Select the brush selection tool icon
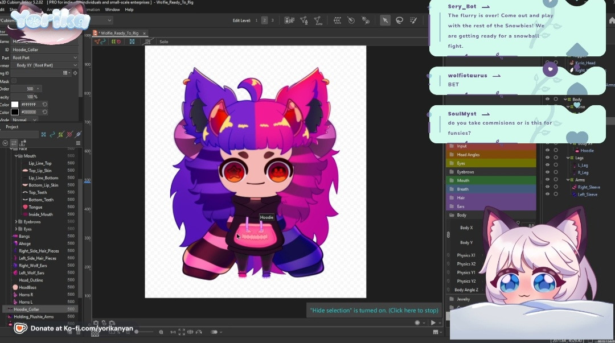The width and height of the screenshot is (615, 343). (x=413, y=20)
